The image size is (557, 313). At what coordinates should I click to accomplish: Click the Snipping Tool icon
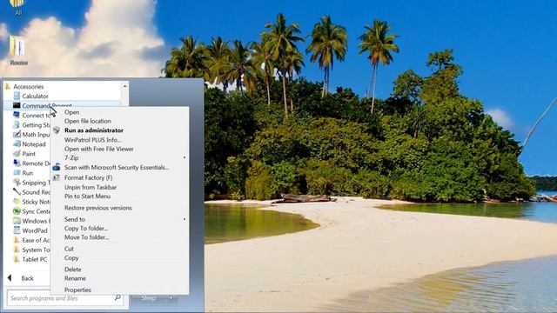[x=17, y=182]
